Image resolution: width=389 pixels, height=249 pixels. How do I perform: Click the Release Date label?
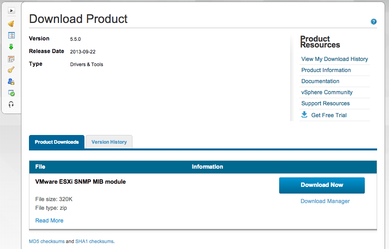pos(46,51)
